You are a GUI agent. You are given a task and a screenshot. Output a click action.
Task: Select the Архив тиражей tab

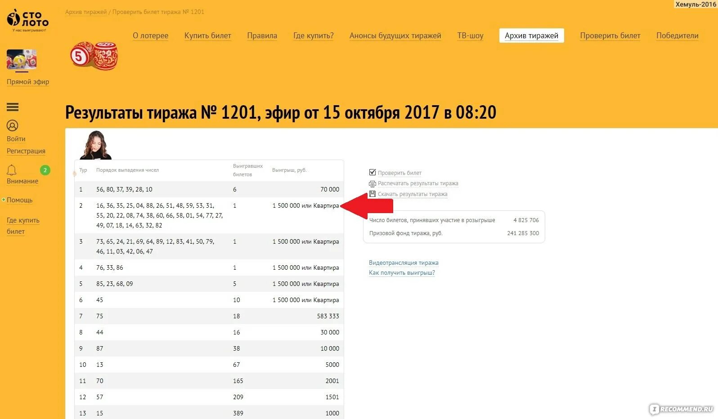tap(532, 36)
